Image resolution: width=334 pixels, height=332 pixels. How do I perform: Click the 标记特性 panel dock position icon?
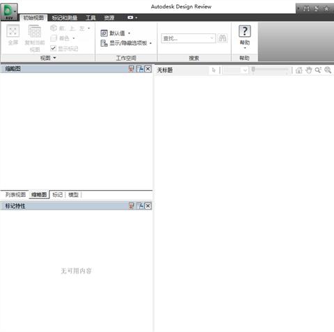140,206
